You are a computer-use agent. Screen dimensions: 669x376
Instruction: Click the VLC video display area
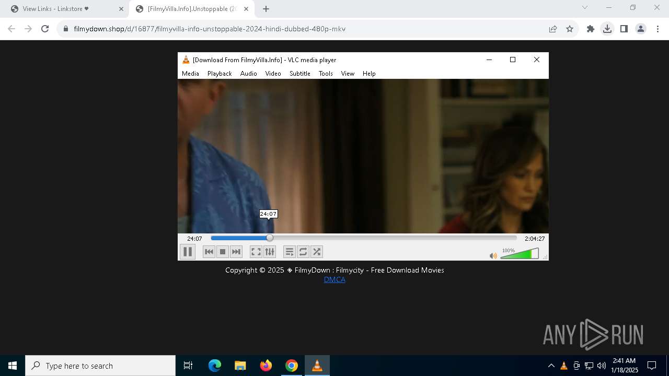click(x=363, y=156)
